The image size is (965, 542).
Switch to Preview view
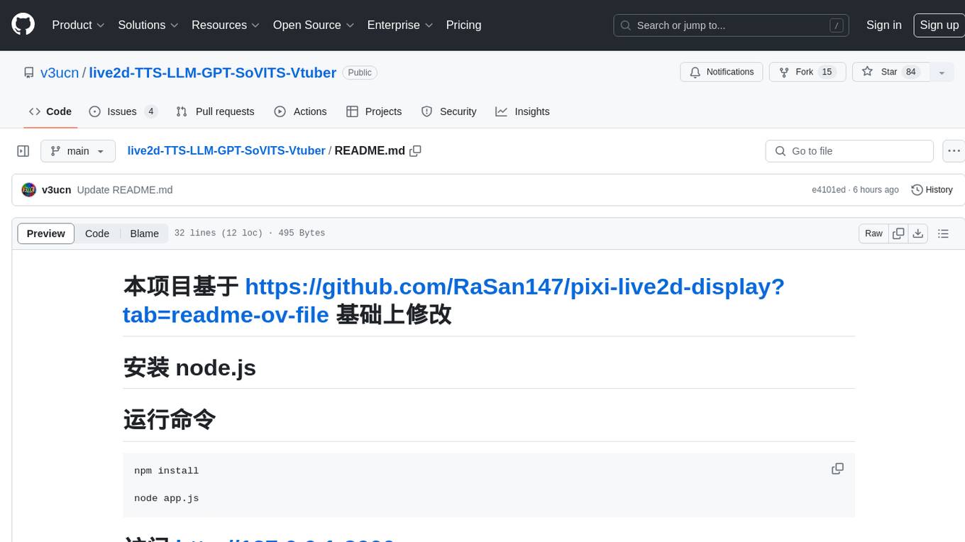(x=46, y=233)
